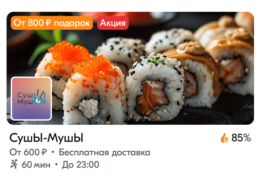The width and height of the screenshot is (265, 179).
Task: Open the red "Акция" promo badge
Action: tap(113, 23)
